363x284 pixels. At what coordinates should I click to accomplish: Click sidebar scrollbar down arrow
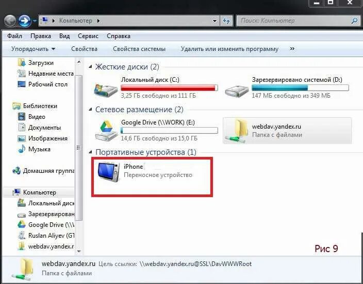[79, 251]
